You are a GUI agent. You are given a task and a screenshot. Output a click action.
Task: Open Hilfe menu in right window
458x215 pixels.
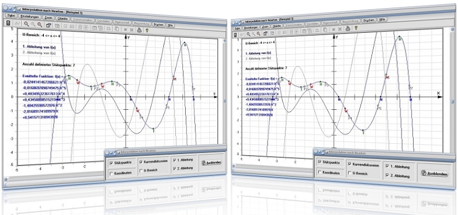click(x=382, y=20)
